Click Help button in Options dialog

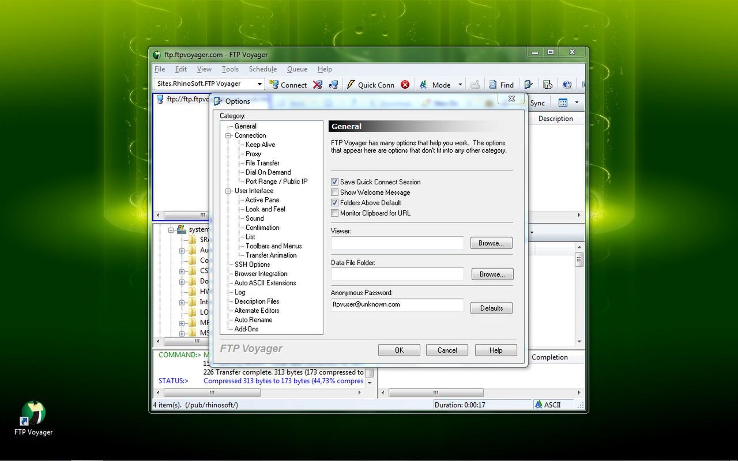(496, 350)
